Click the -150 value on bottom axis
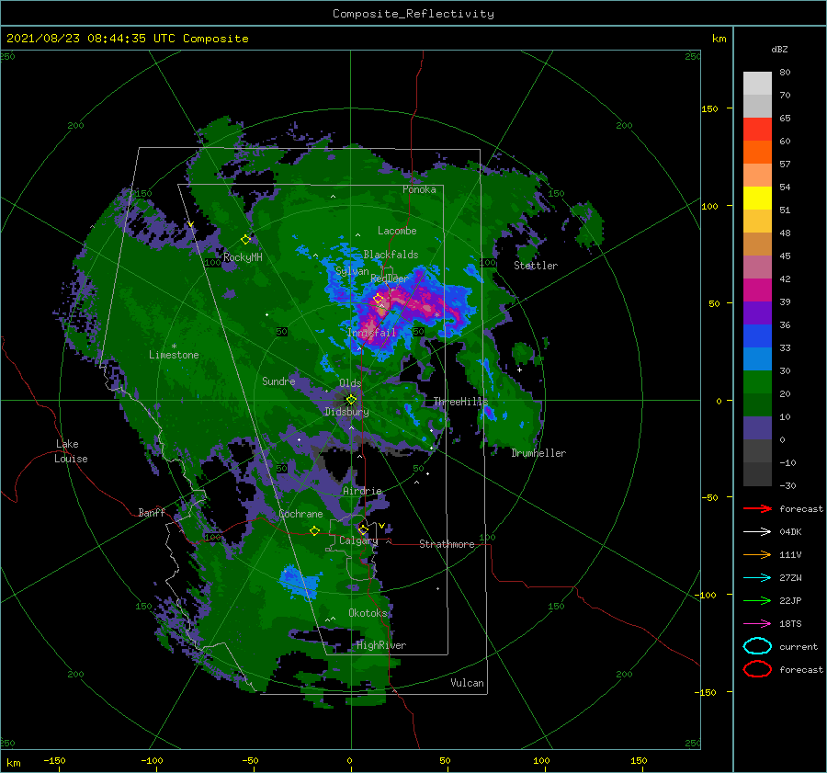 coord(54,760)
